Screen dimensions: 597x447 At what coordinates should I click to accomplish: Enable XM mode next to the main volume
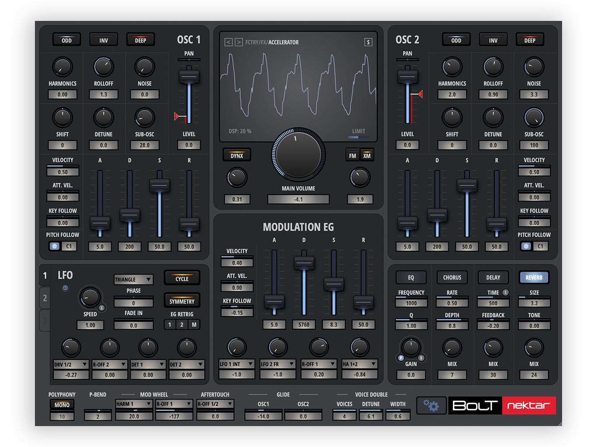tap(367, 155)
